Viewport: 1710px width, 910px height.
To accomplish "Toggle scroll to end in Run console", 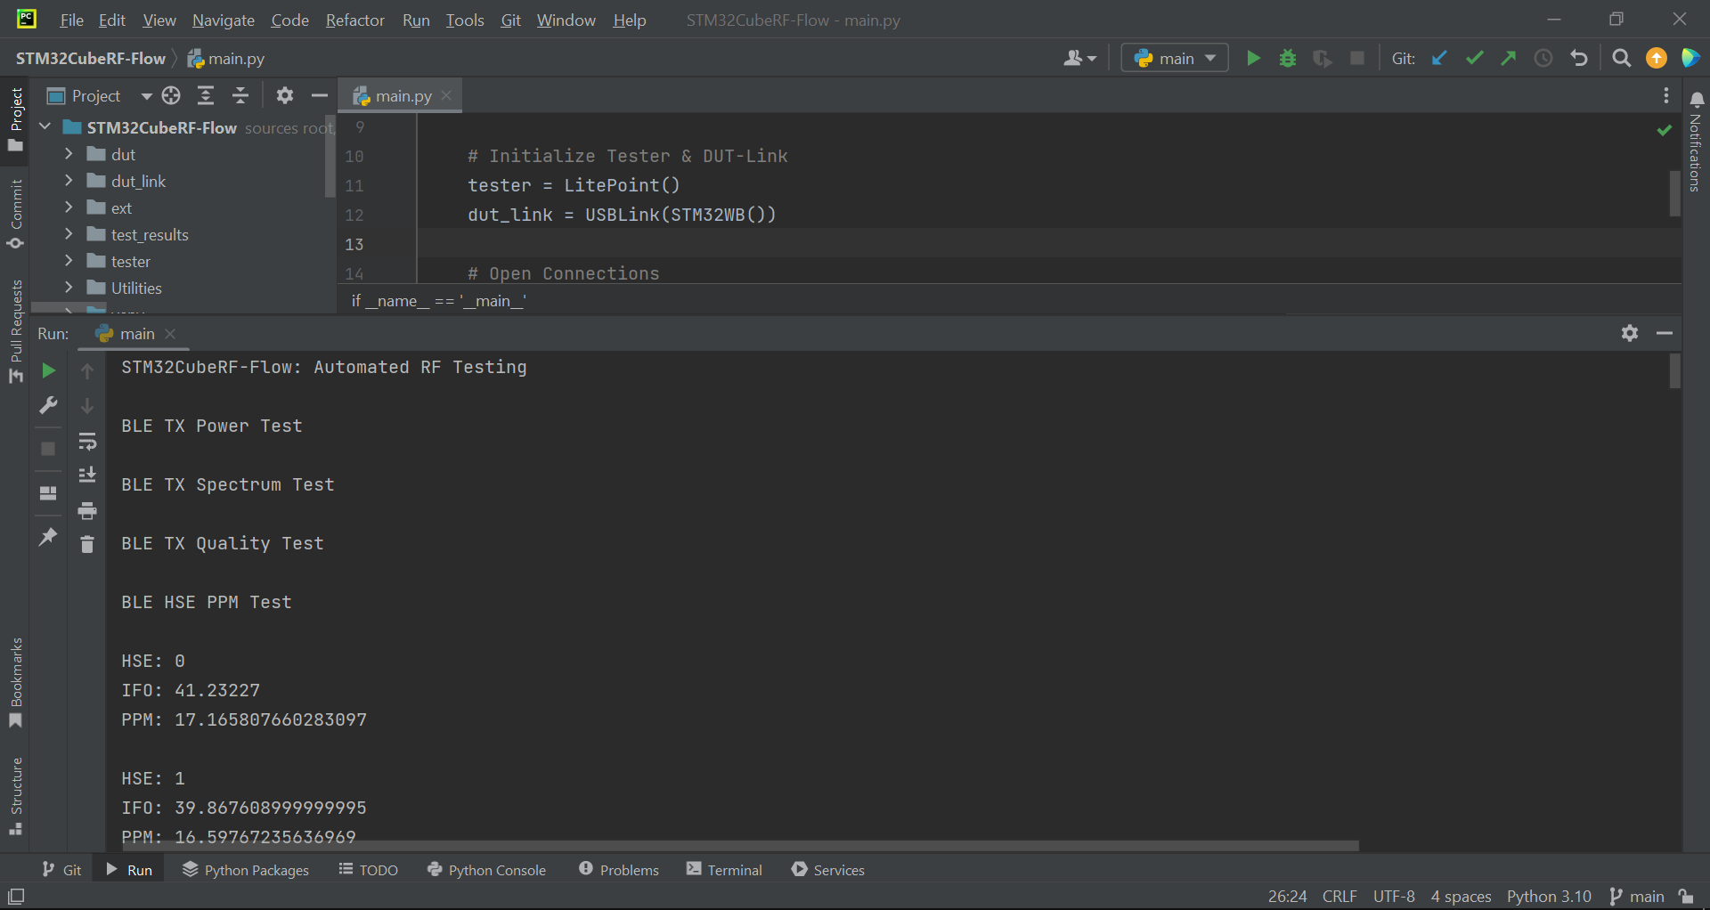I will pos(87,475).
